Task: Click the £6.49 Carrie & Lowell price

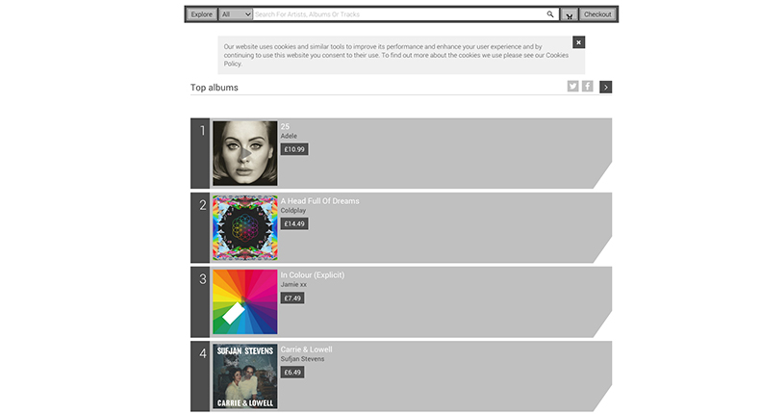Action: (x=292, y=373)
